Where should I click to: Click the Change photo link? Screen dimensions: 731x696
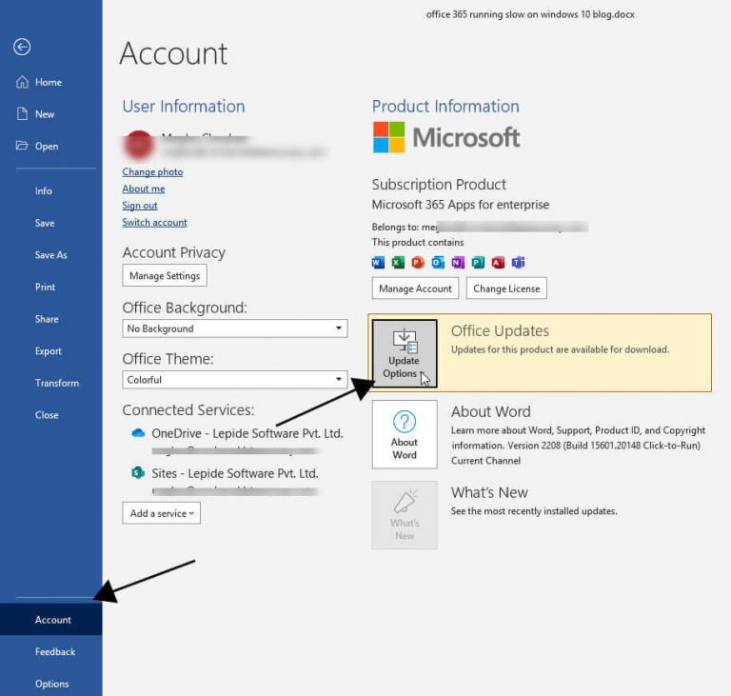coord(152,172)
